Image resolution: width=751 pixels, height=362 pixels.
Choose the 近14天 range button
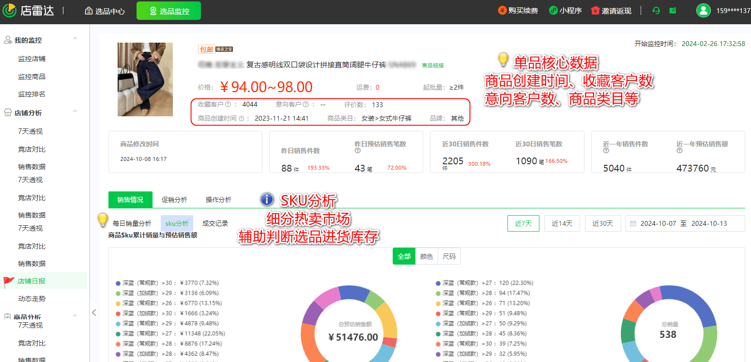[562, 223]
